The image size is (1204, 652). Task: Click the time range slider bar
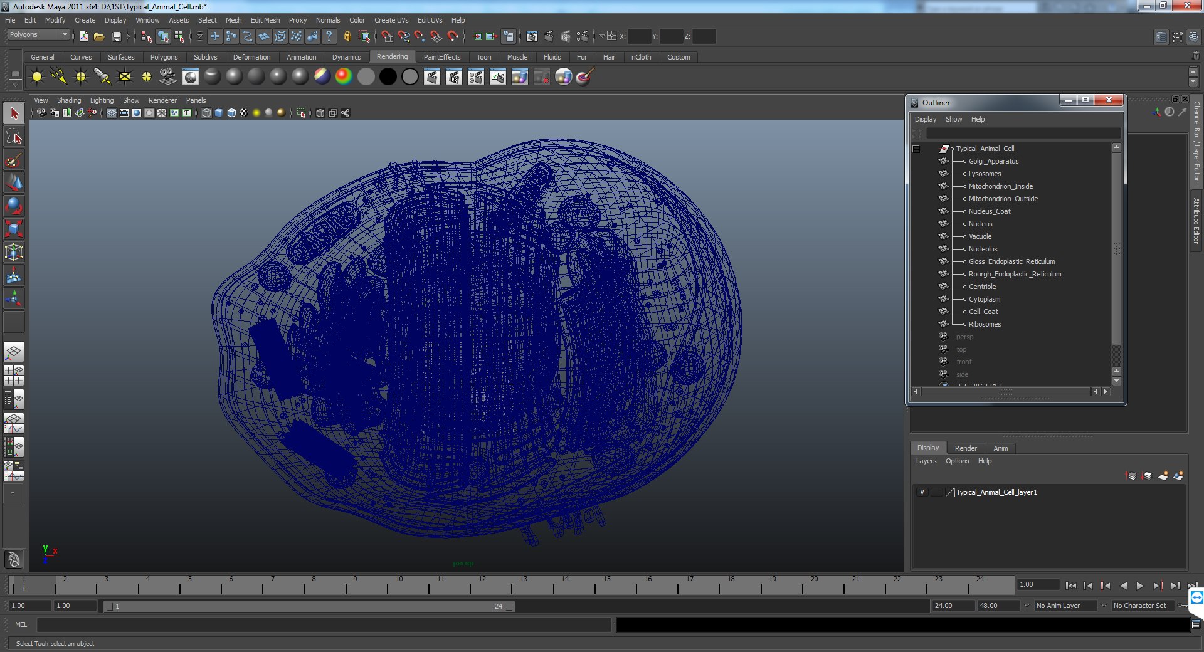[x=309, y=606]
